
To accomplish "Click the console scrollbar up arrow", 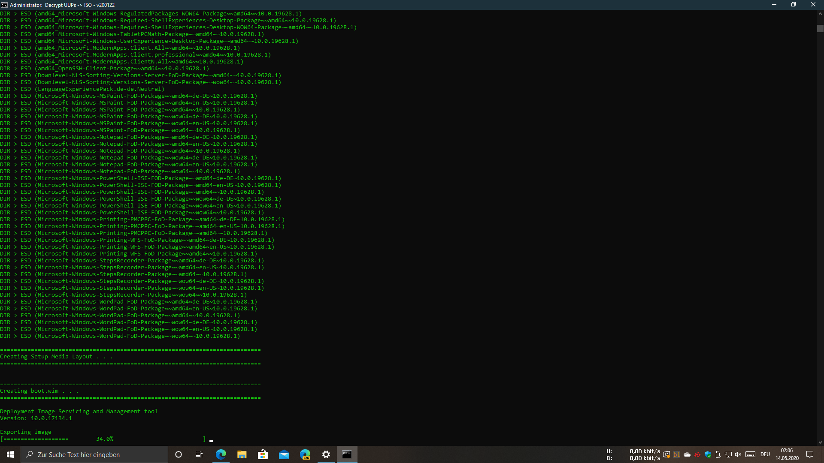I will tap(820, 14).
